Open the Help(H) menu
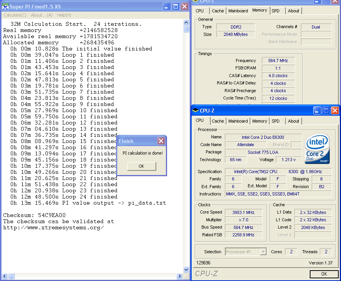The image size is (341, 281). point(64,15)
